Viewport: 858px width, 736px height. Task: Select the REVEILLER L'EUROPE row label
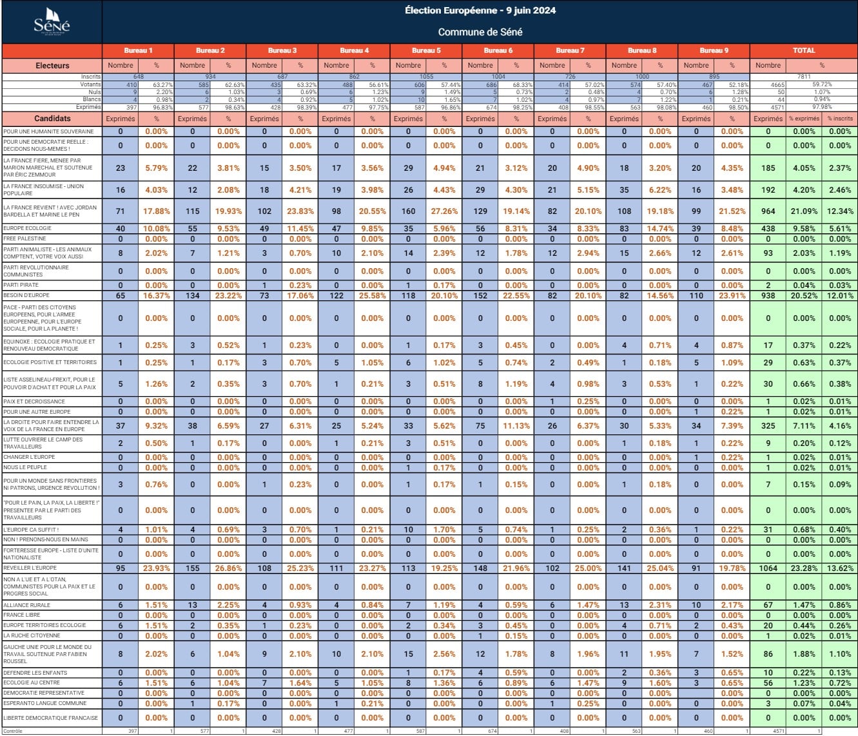pyautogui.click(x=30, y=568)
